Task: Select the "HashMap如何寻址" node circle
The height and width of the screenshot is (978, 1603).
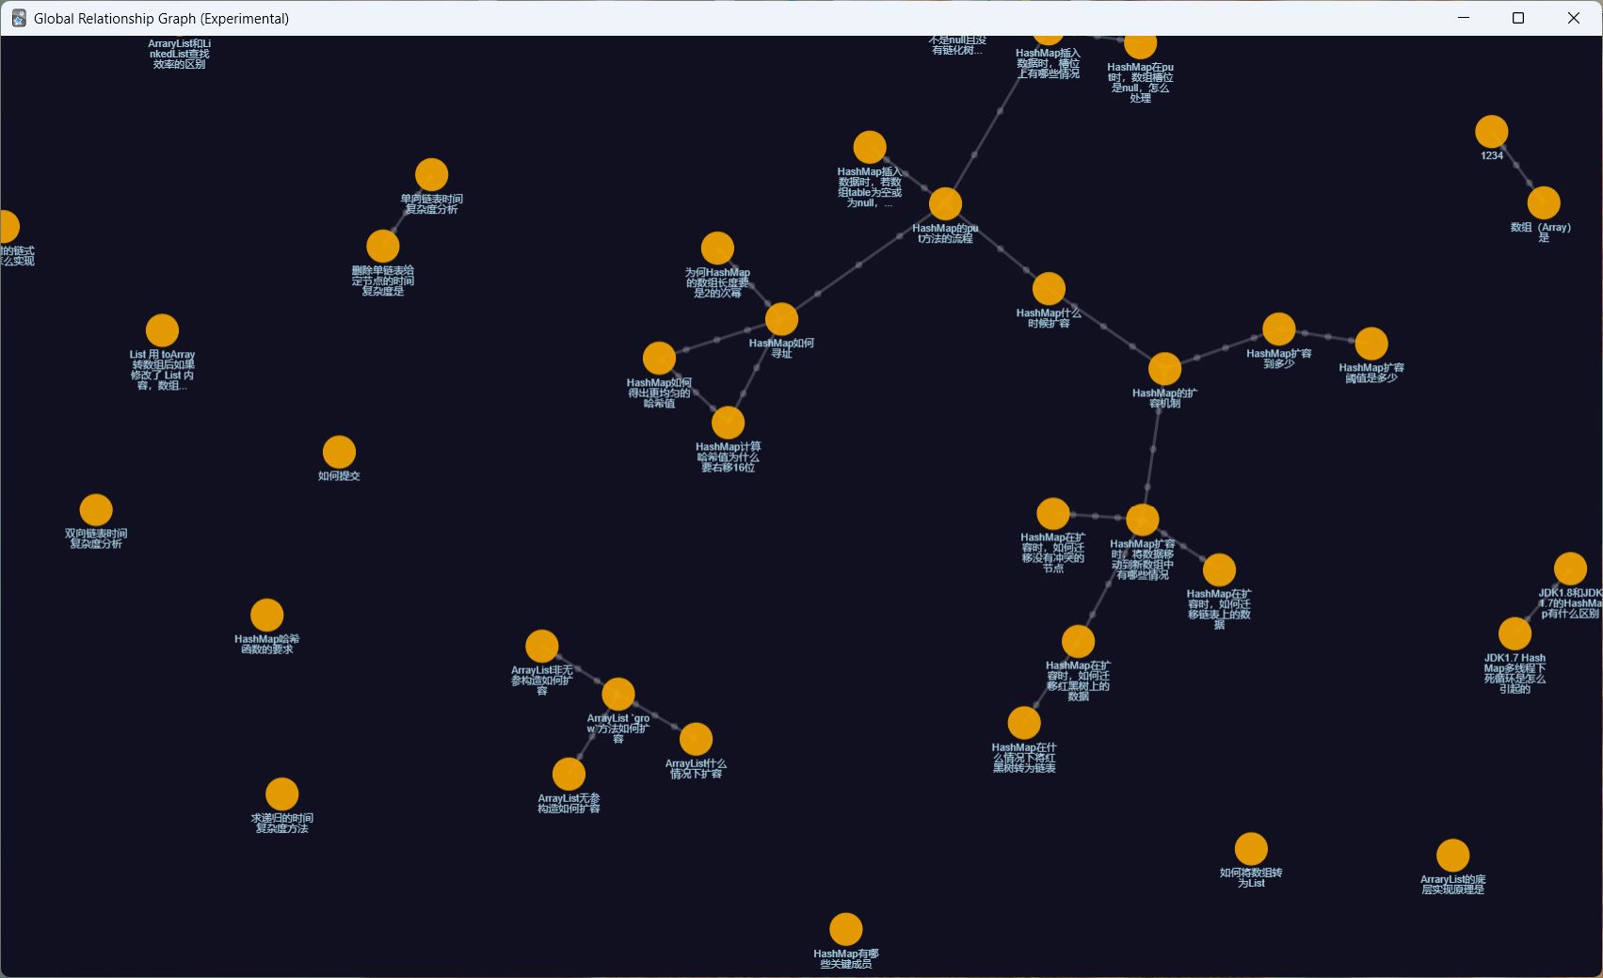Action: point(781,319)
